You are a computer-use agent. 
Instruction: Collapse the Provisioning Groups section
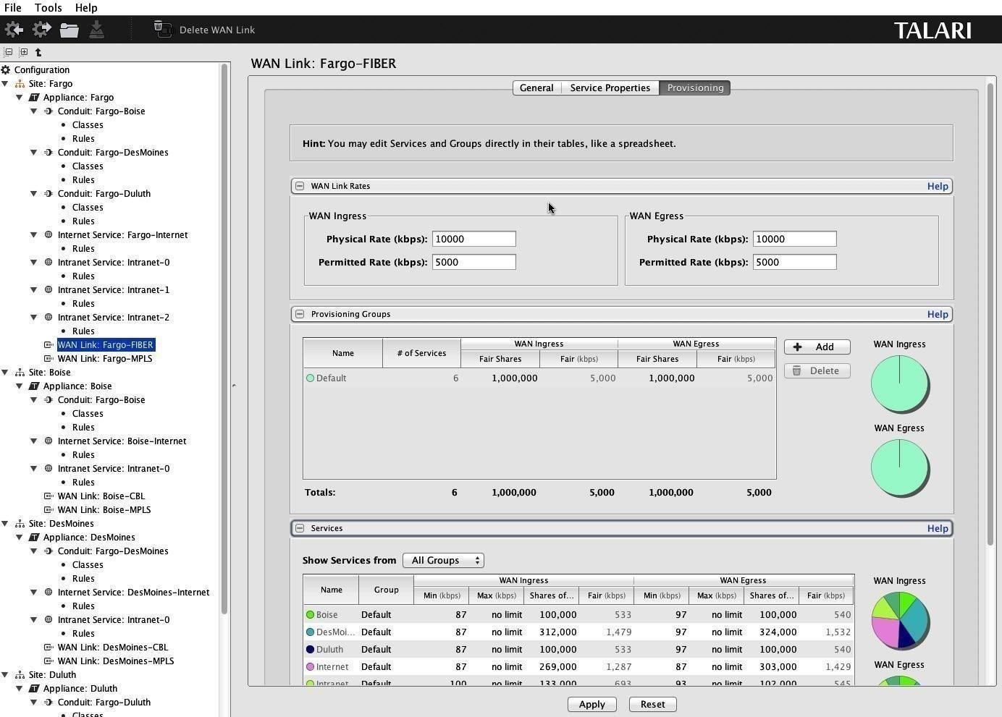point(300,314)
